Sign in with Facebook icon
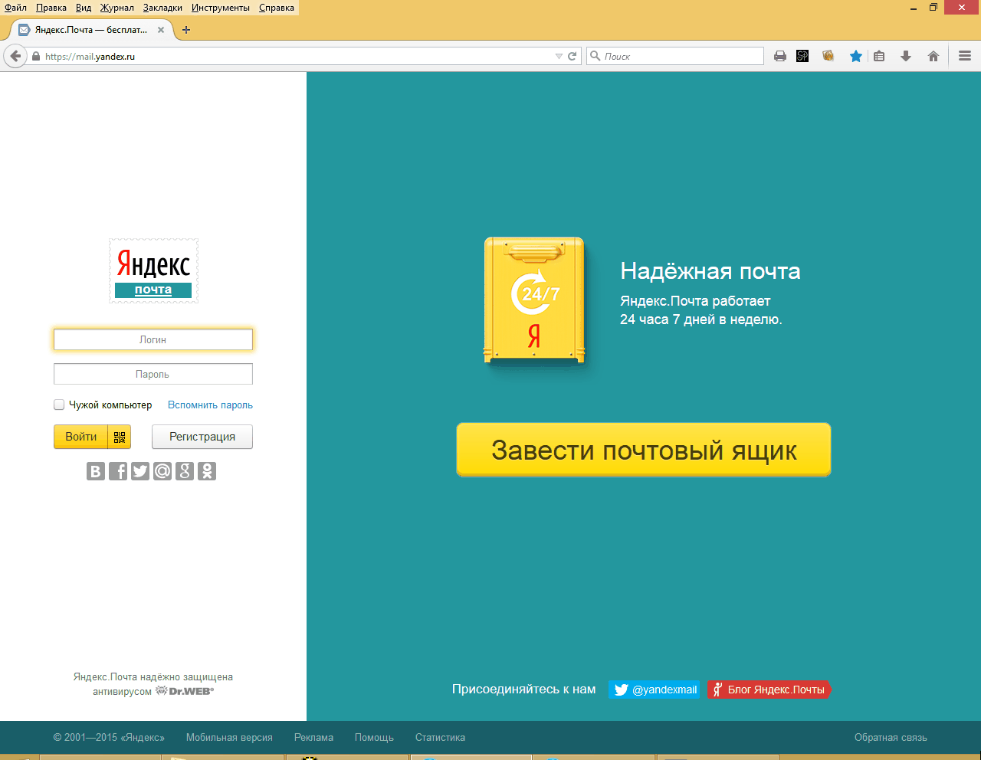 [118, 471]
